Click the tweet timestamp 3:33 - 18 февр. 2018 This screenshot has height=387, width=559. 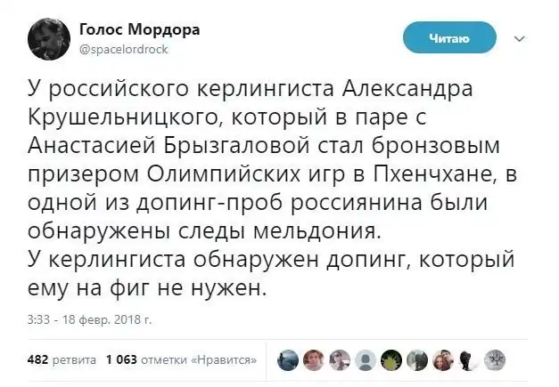(x=90, y=318)
